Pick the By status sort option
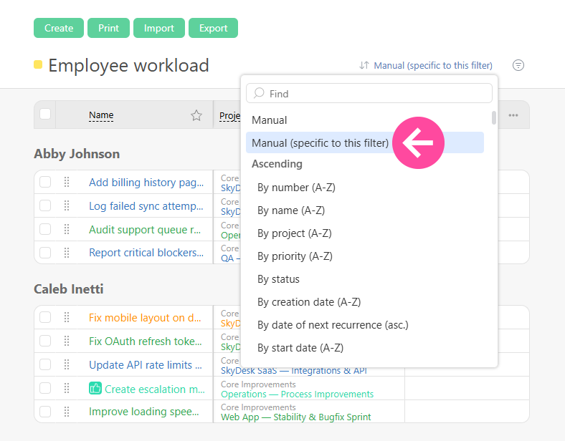 coord(278,279)
